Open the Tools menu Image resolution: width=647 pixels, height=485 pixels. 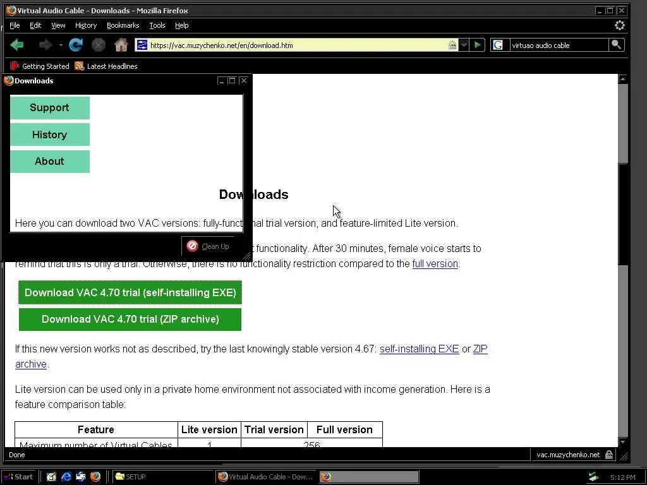[x=157, y=25]
